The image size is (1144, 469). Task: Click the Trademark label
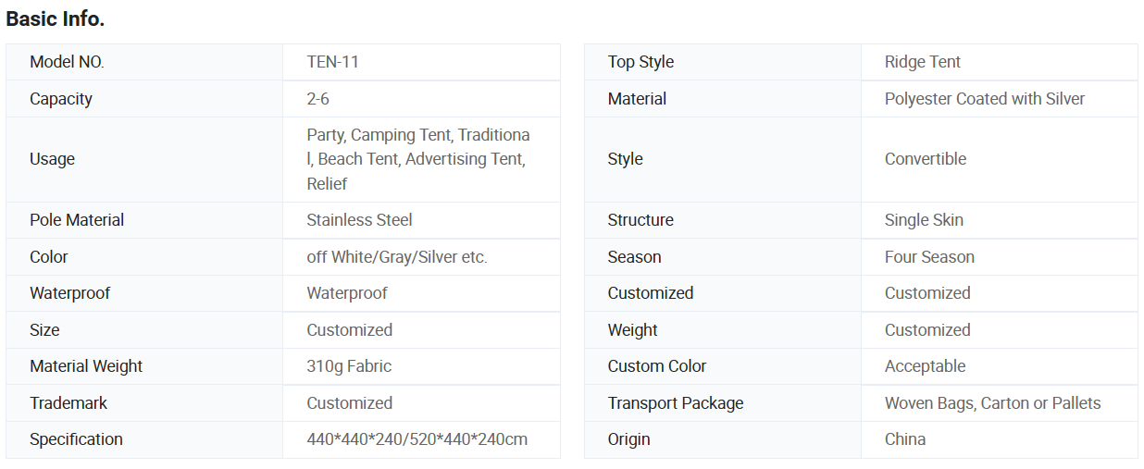click(68, 403)
